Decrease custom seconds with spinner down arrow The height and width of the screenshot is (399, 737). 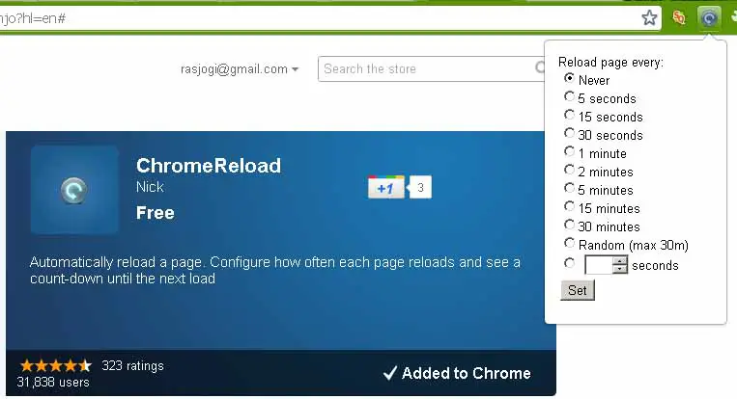[x=620, y=269]
